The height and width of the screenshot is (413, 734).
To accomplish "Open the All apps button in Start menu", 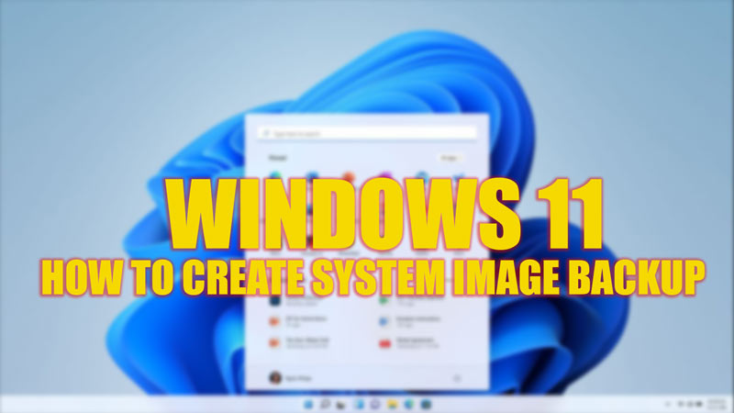I will pos(450,158).
